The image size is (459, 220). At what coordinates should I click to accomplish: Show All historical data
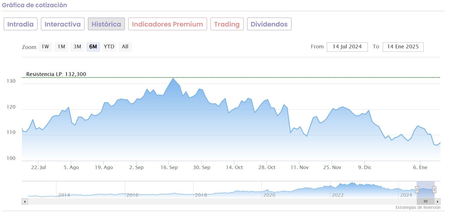pos(125,47)
